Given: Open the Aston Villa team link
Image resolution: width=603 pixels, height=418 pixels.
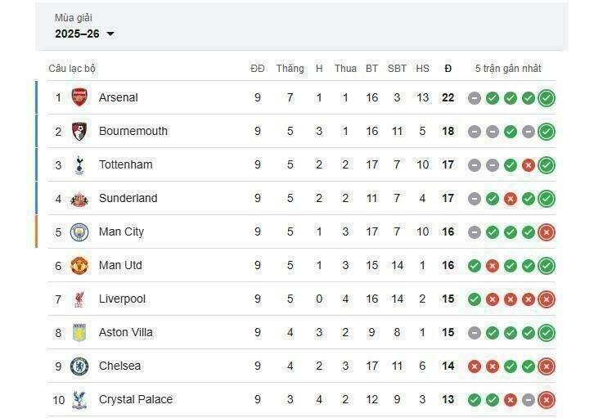Looking at the screenshot, I should [125, 332].
